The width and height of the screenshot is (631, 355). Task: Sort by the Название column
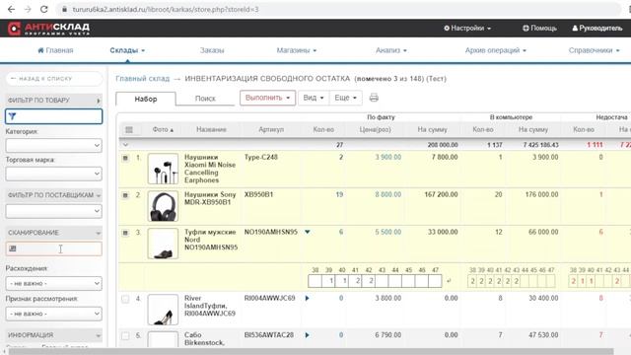pos(211,129)
